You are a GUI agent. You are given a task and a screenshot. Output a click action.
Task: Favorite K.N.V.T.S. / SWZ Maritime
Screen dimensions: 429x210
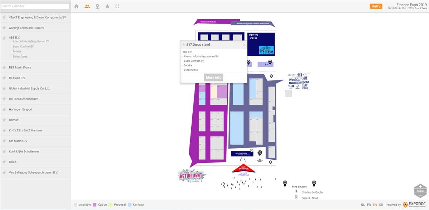[x=4, y=131]
